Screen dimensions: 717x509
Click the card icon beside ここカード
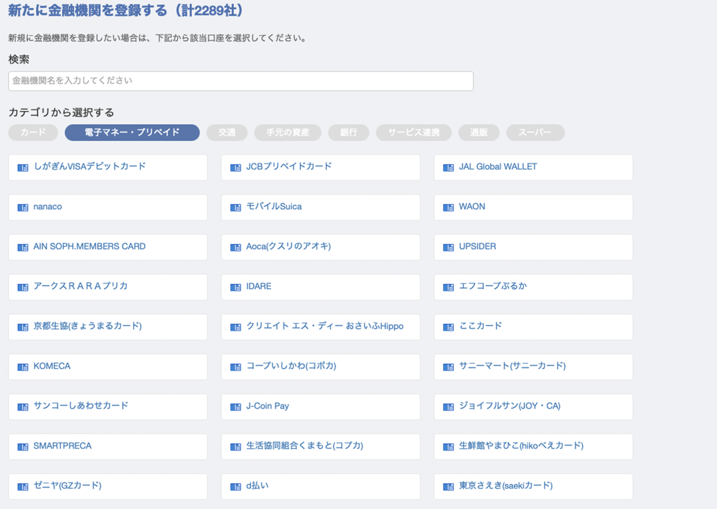(448, 327)
